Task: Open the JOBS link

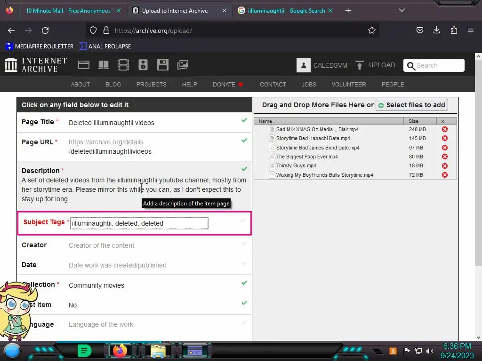Action: (x=309, y=85)
